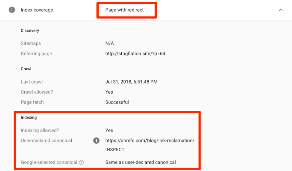Collapse the Index coverage section

[x=281, y=10]
